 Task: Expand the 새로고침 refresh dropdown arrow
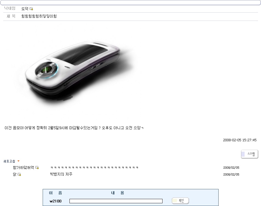[x=19, y=161]
